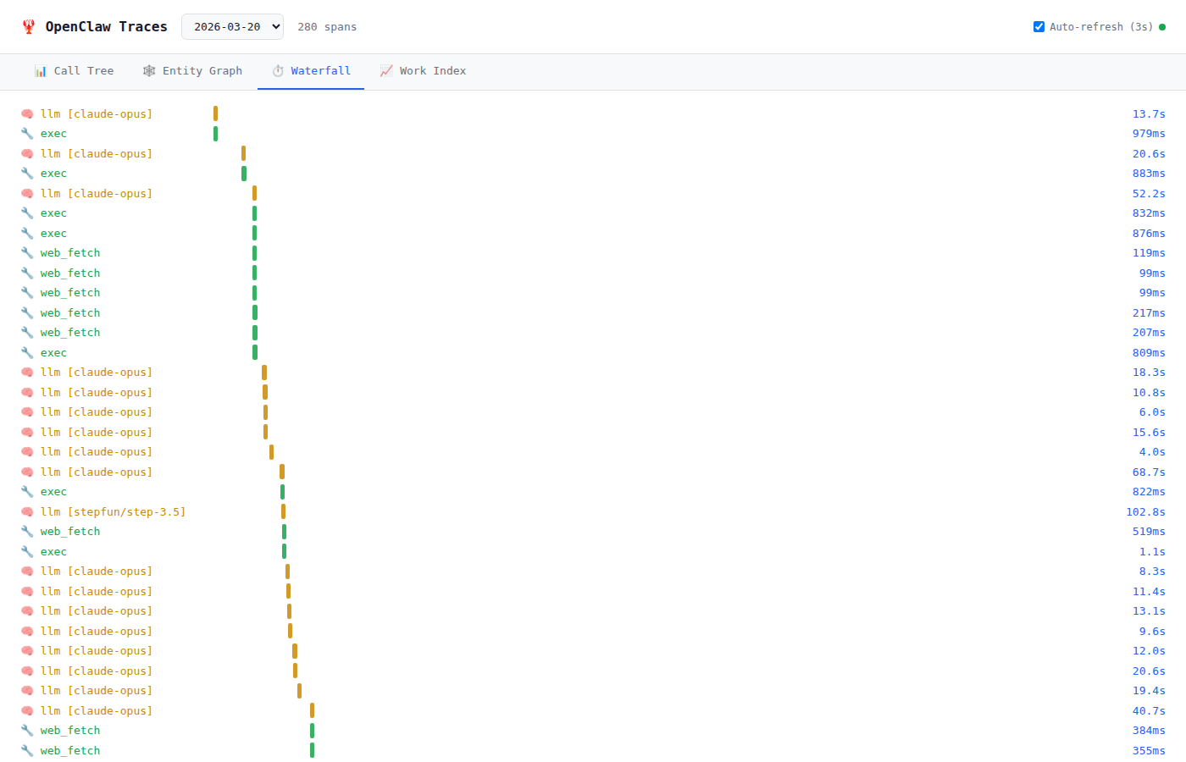Click the Work Index chart icon
The width and height of the screenshot is (1186, 762).
click(386, 71)
